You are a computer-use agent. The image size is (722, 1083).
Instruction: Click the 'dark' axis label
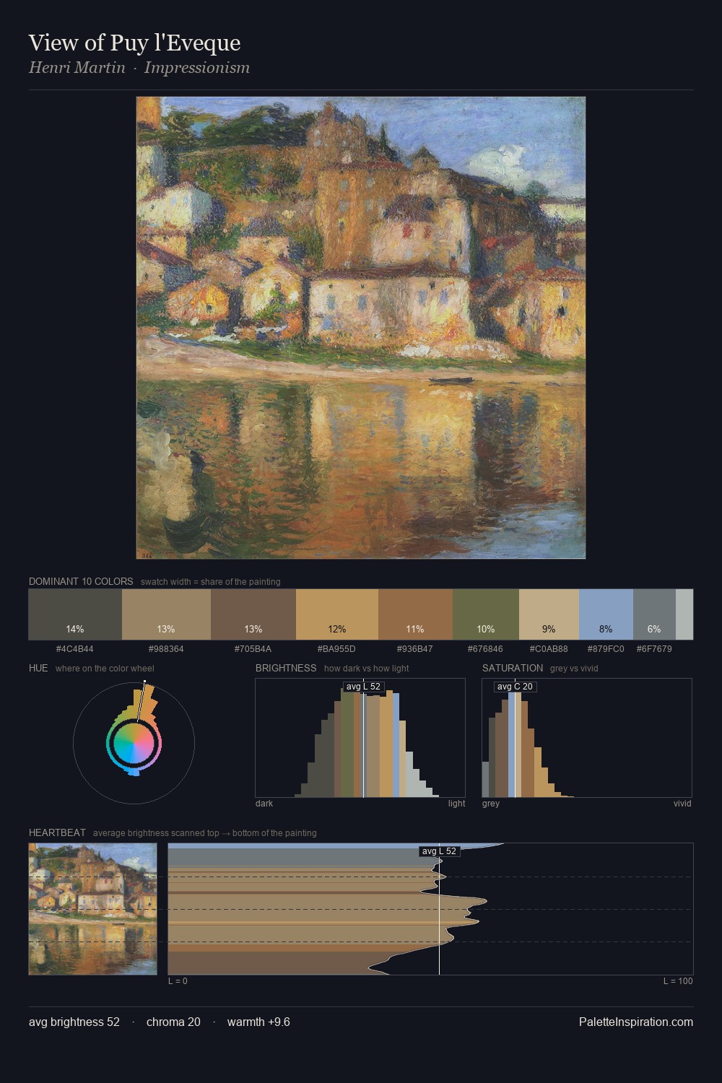[x=264, y=804]
